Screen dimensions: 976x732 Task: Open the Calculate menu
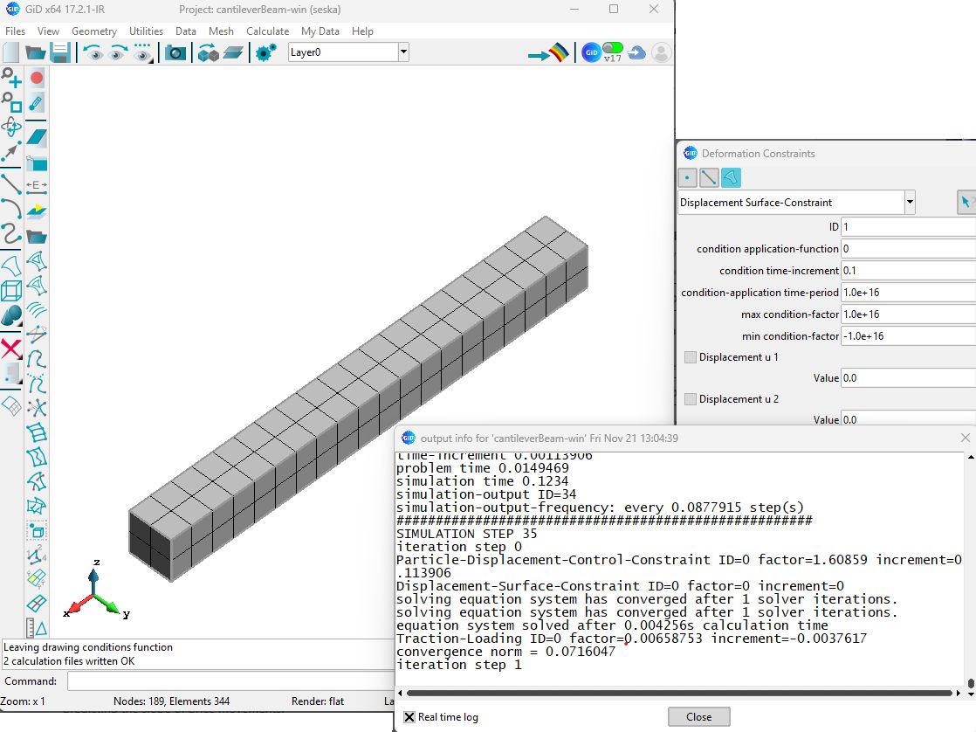[x=268, y=31]
